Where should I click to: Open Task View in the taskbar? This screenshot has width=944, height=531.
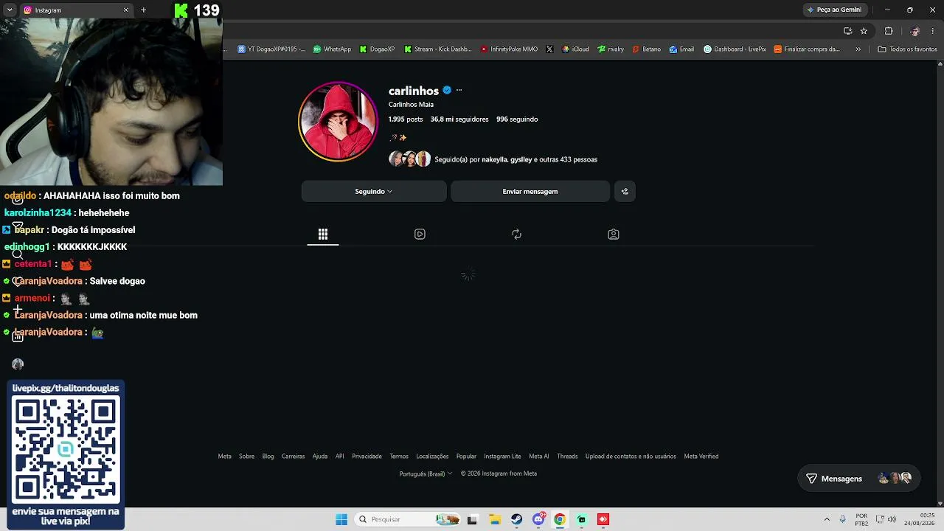(472, 519)
